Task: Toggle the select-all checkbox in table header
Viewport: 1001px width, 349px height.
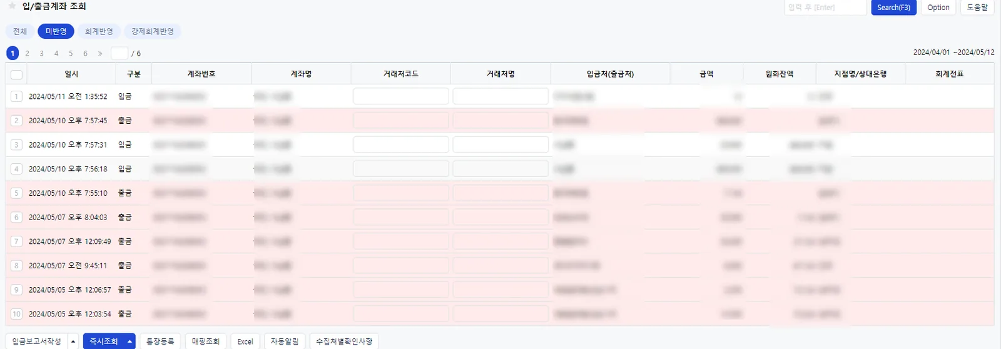Action: (17, 74)
